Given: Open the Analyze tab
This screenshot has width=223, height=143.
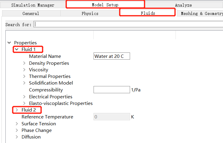Looking at the screenshot, I should [183, 5].
